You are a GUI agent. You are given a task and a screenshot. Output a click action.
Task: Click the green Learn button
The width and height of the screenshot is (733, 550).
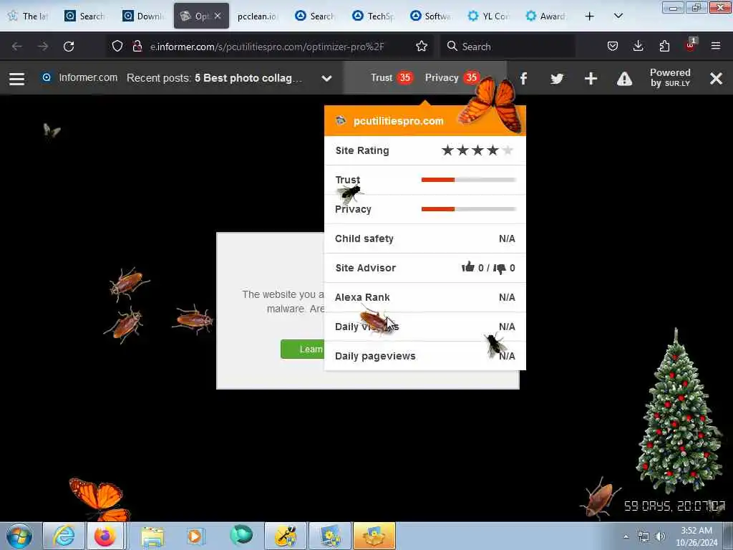click(x=302, y=349)
